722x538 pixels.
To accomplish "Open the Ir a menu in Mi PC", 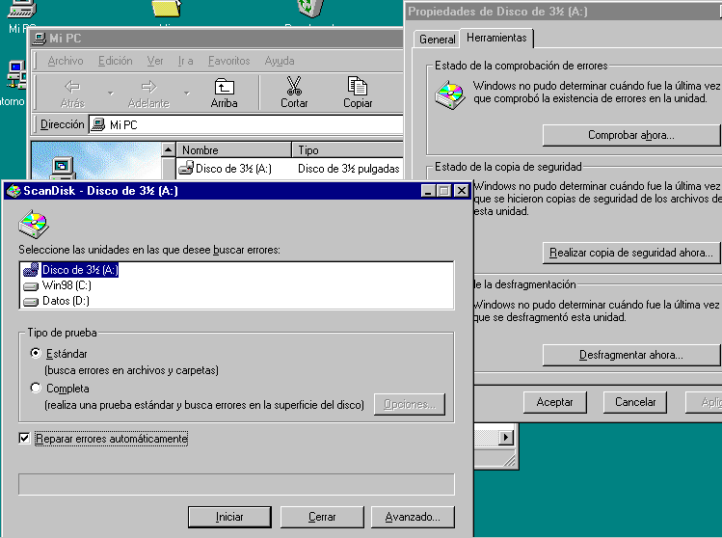I will [186, 61].
